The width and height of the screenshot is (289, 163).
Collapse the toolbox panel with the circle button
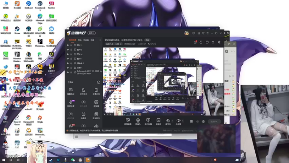99,82
